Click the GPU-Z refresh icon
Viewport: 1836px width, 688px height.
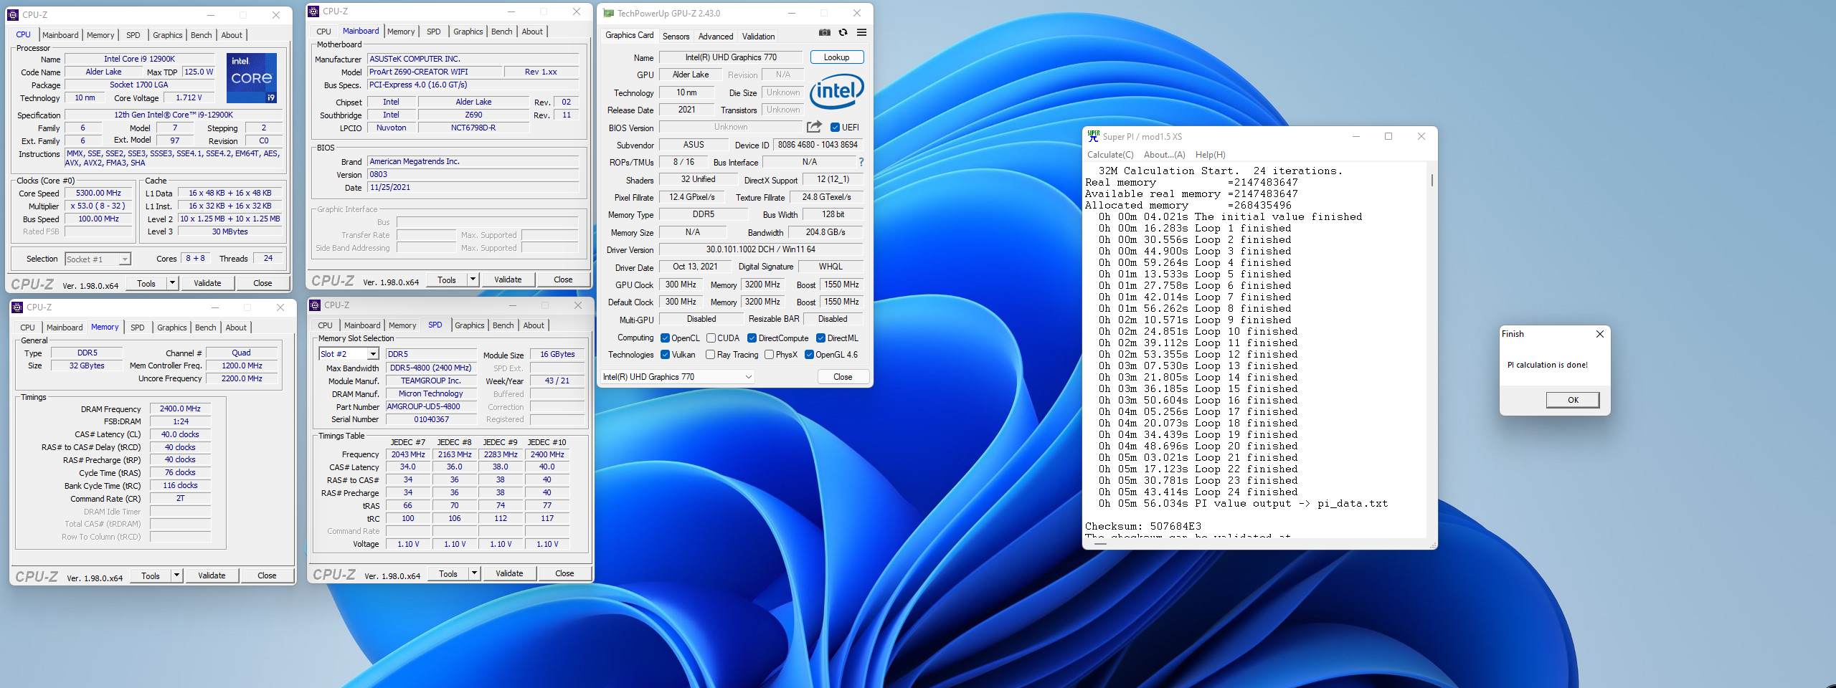coord(843,32)
